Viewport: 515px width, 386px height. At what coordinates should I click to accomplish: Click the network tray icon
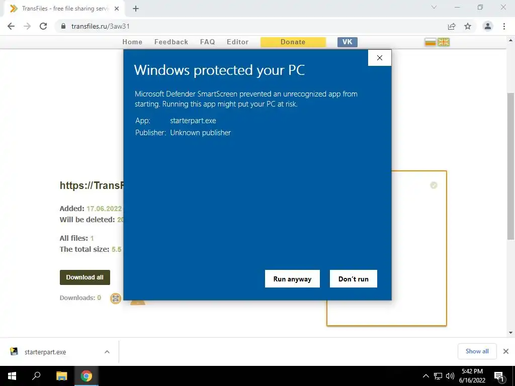[438, 376]
